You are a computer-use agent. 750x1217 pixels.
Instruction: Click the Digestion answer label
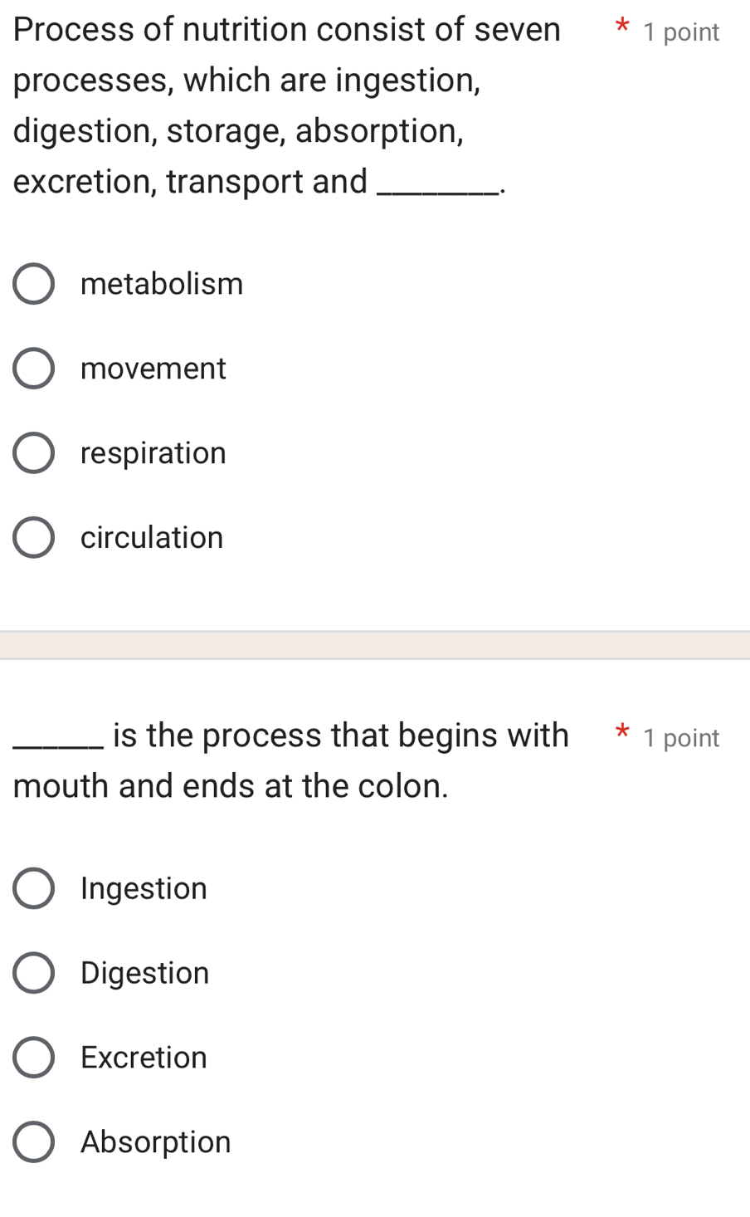point(144,973)
